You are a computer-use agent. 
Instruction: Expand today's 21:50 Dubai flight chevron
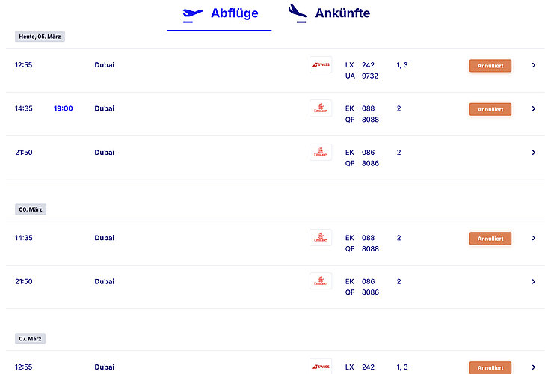click(533, 153)
